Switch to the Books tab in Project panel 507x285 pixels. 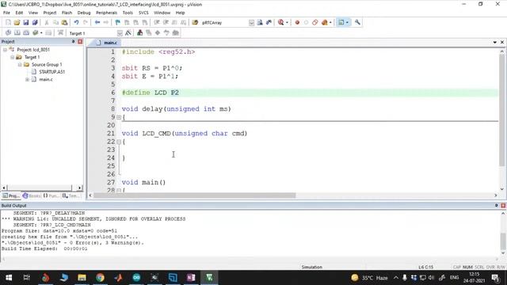(x=32, y=196)
